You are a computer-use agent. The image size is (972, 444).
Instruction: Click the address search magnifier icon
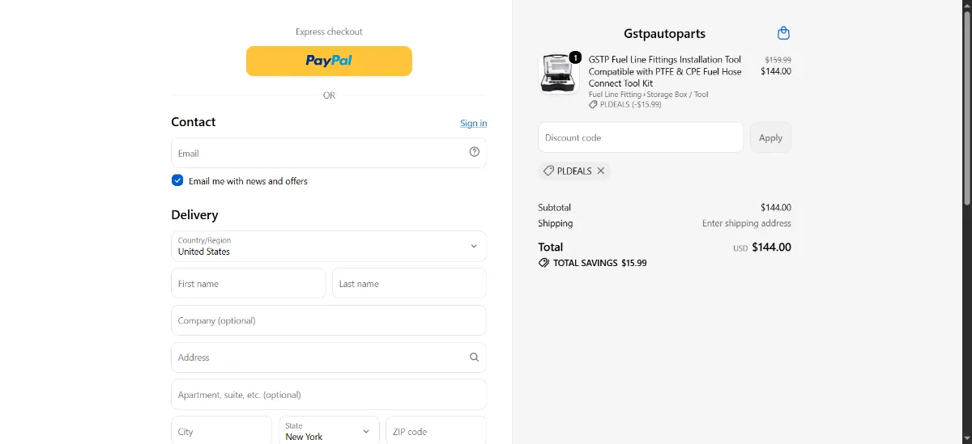click(475, 357)
